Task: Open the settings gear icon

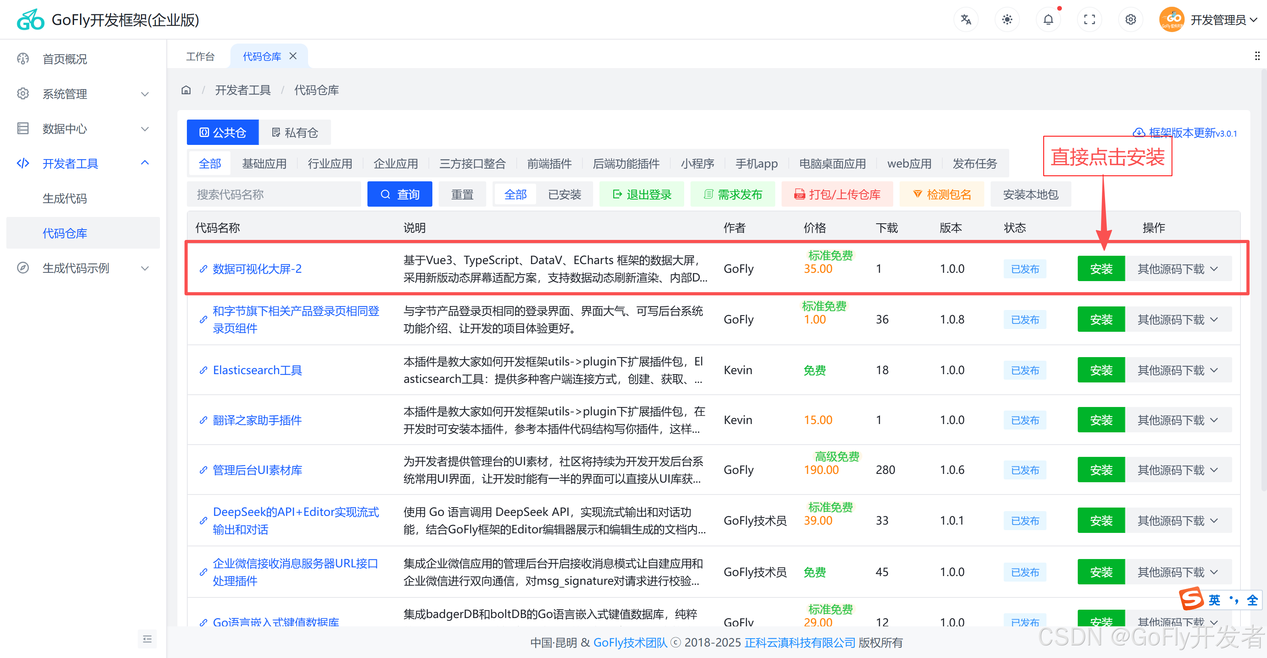Action: click(1130, 19)
